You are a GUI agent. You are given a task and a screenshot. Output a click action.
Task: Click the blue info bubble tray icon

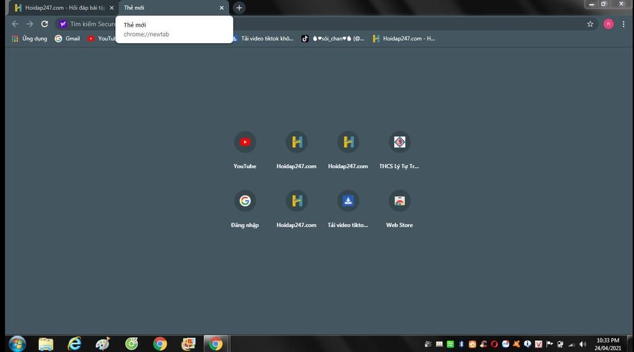[528, 345]
